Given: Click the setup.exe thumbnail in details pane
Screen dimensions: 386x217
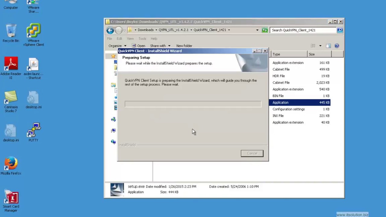Looking at the screenshot, I should click(x=117, y=190).
